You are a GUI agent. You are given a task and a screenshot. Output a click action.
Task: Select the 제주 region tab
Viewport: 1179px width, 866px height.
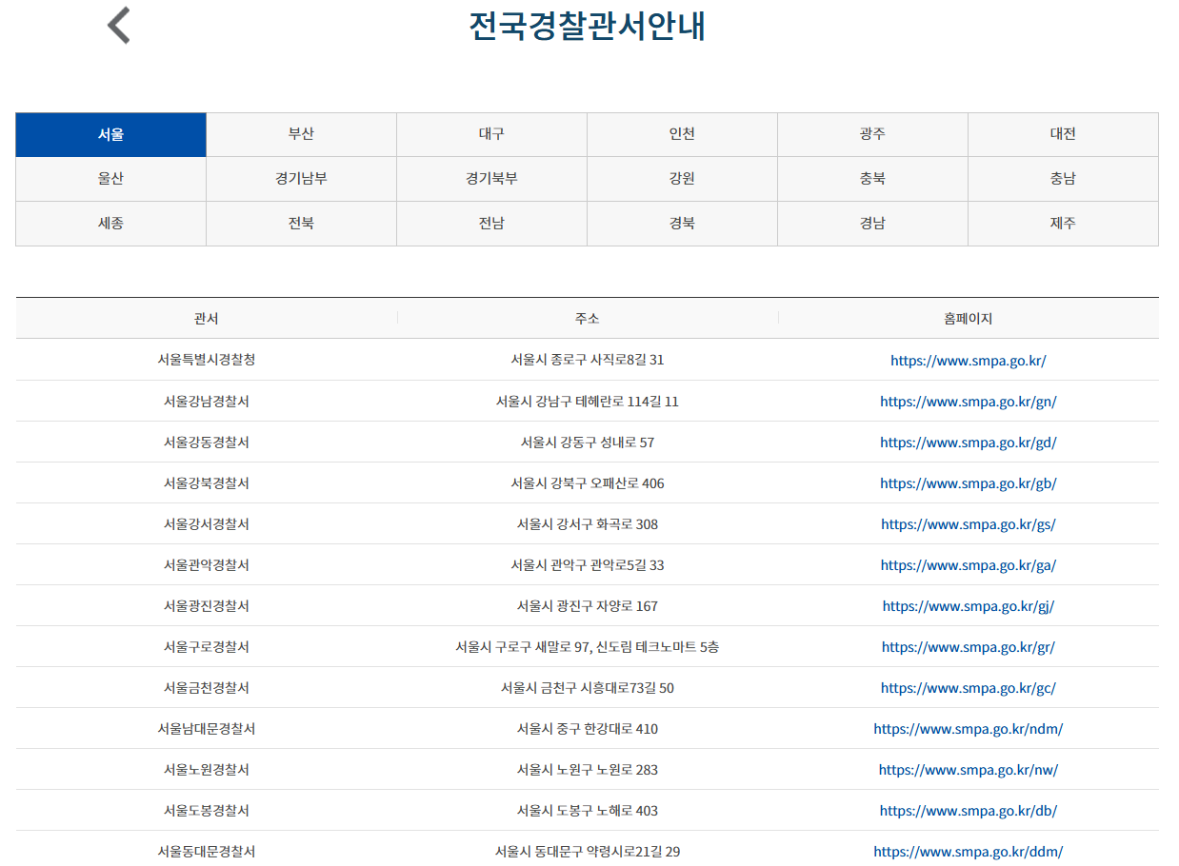pos(1063,223)
